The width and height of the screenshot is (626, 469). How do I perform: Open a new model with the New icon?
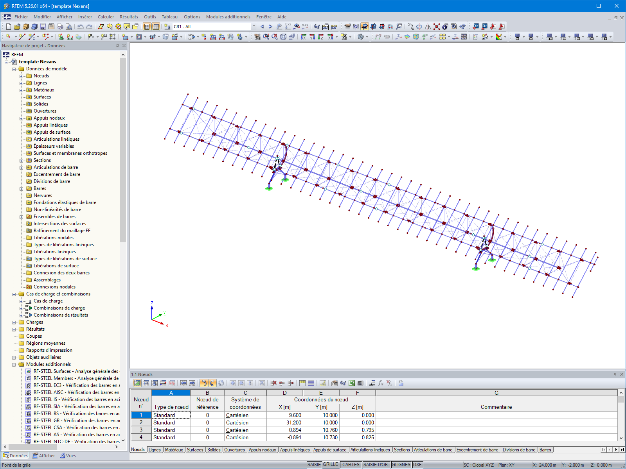(8, 27)
